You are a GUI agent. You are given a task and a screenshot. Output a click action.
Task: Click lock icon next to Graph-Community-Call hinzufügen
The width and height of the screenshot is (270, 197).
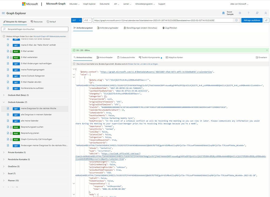click(x=11, y=139)
